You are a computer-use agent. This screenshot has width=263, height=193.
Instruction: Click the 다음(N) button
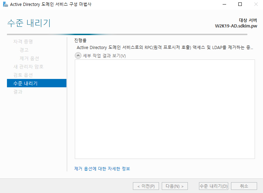(175, 186)
